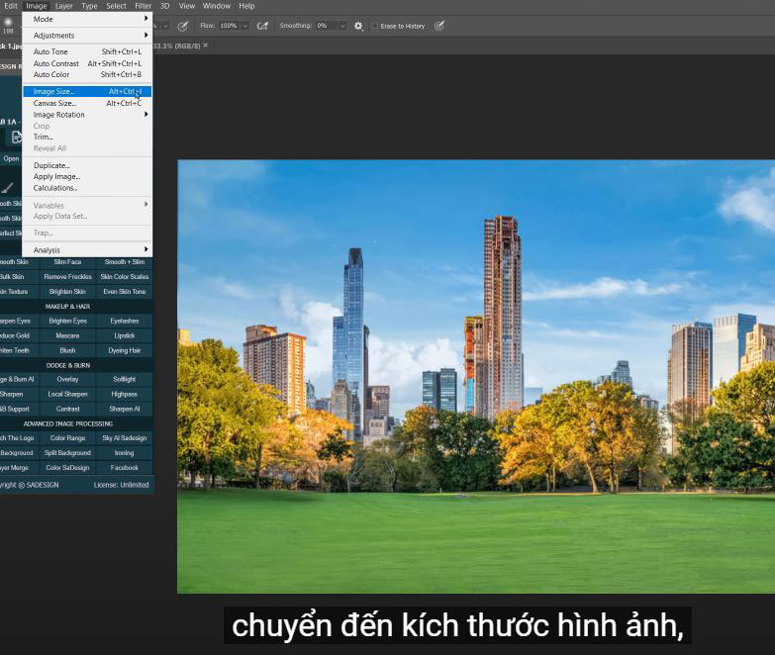Expand the Mode submenu
This screenshot has height=655, width=775.
(87, 19)
